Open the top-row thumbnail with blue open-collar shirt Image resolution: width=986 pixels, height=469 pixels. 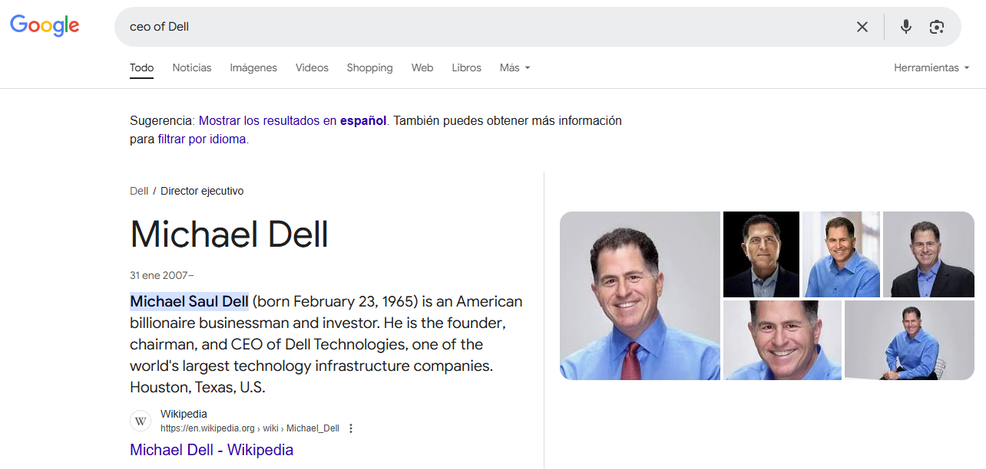click(x=841, y=254)
